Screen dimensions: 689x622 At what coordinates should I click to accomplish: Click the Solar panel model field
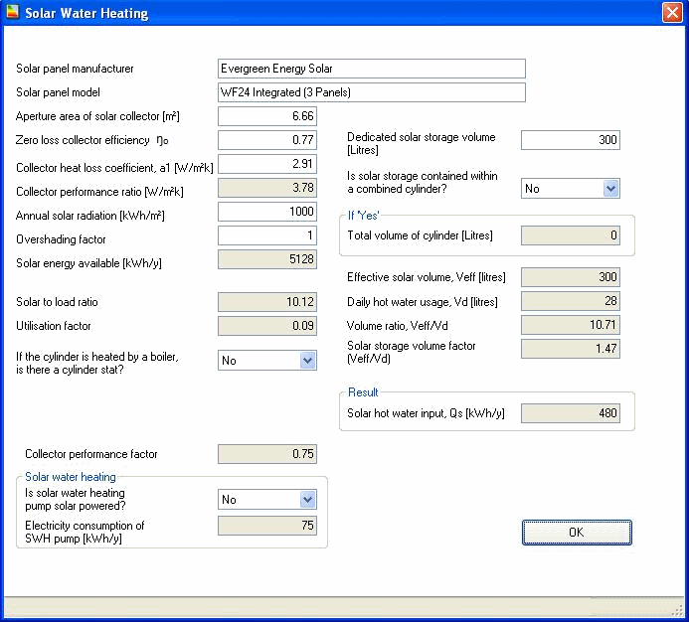[x=371, y=92]
